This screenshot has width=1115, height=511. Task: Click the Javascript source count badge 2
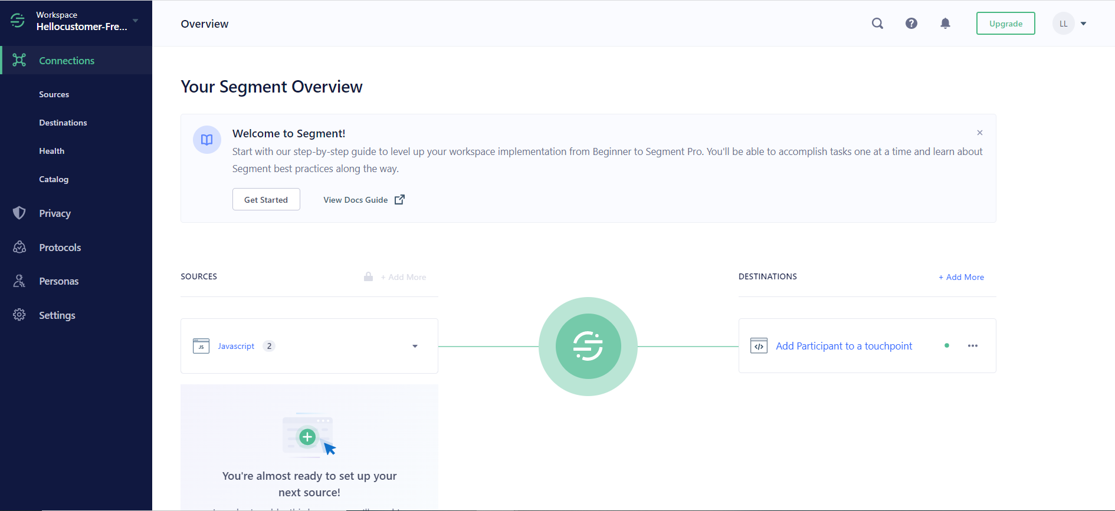[x=269, y=346]
